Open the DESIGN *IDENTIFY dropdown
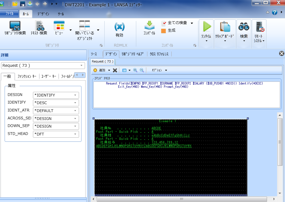This screenshot has width=285, height=202. coord(56,95)
